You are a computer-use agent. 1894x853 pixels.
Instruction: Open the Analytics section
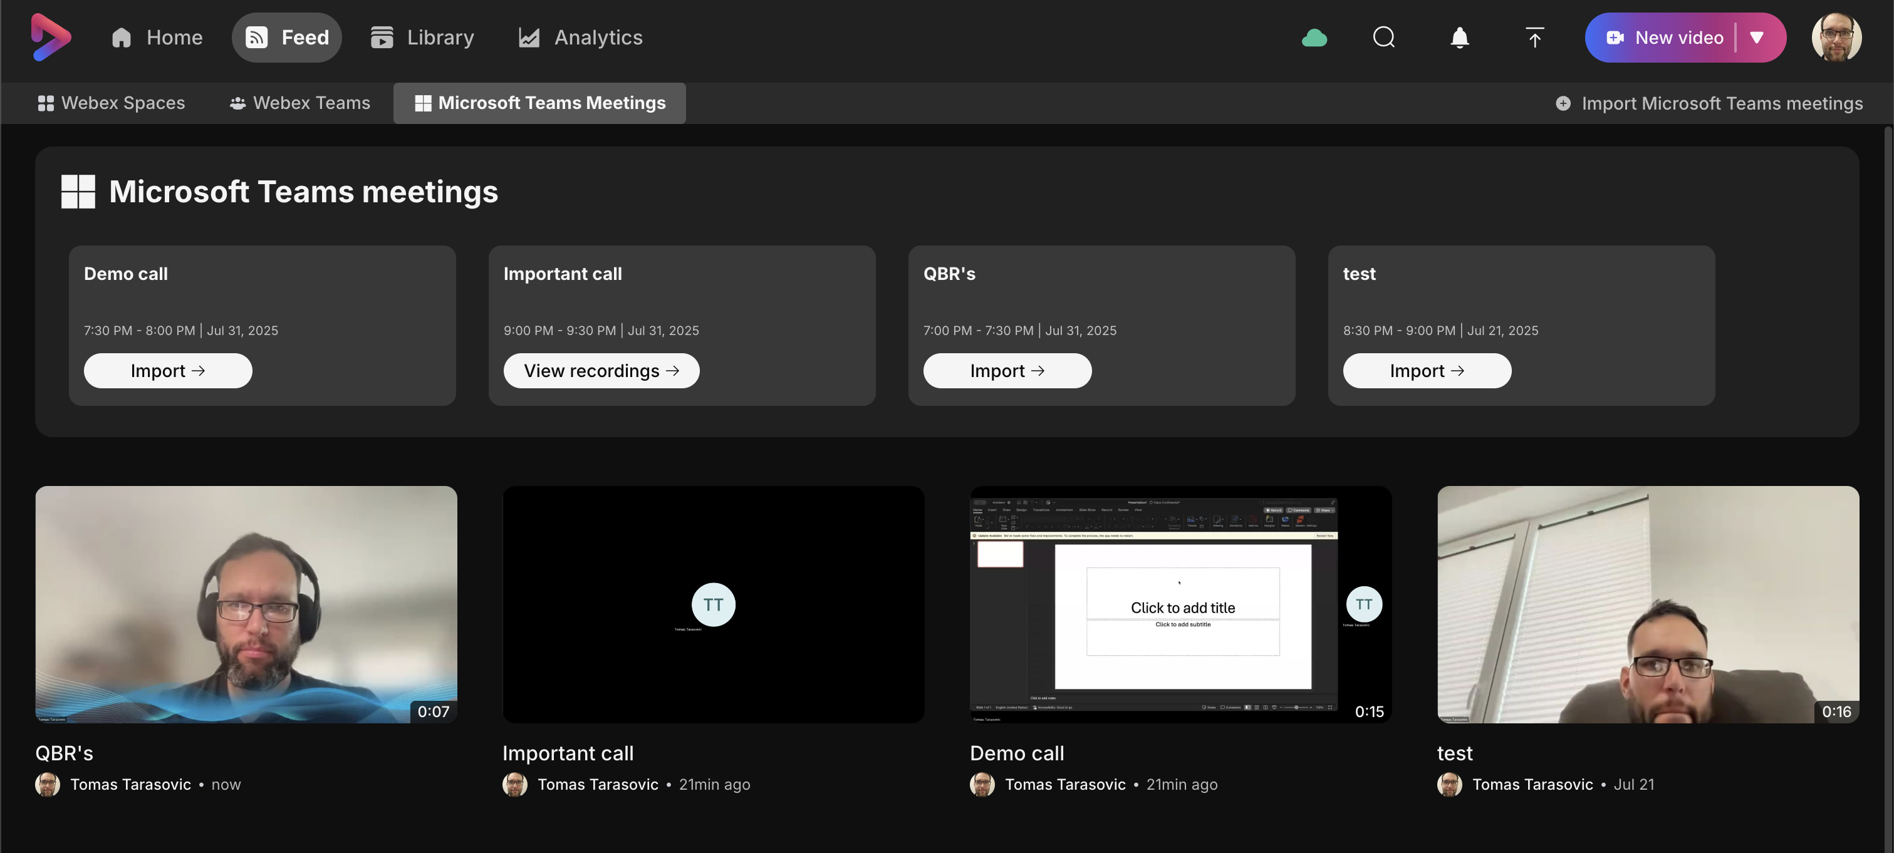click(581, 38)
